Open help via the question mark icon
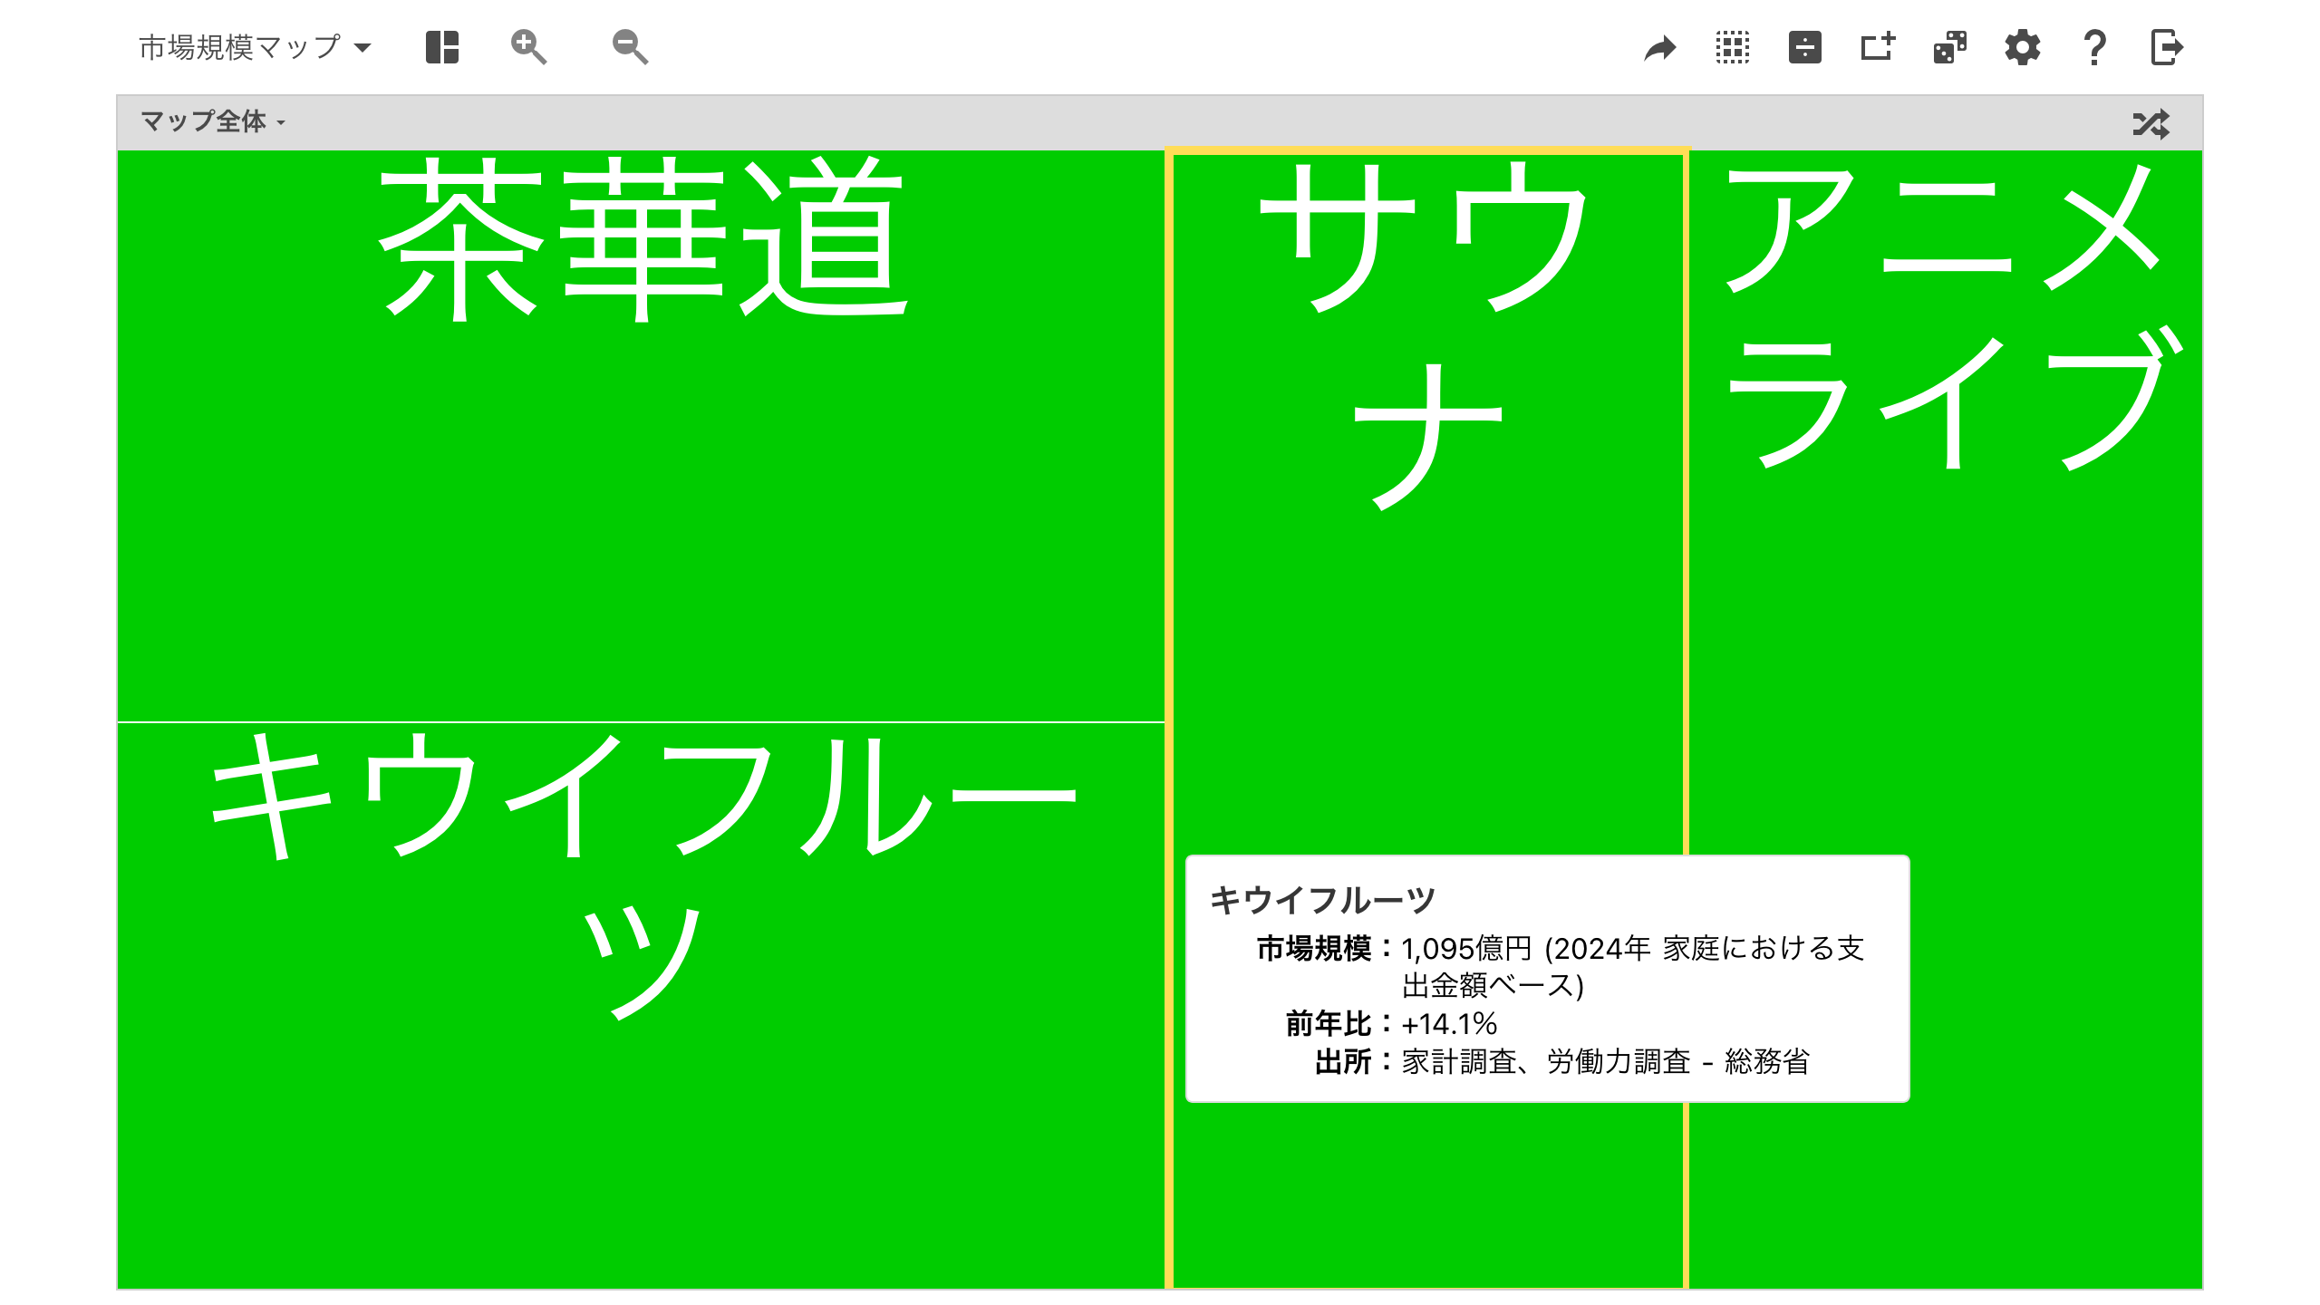Image resolution: width=2320 pixels, height=1305 pixels. (2094, 47)
